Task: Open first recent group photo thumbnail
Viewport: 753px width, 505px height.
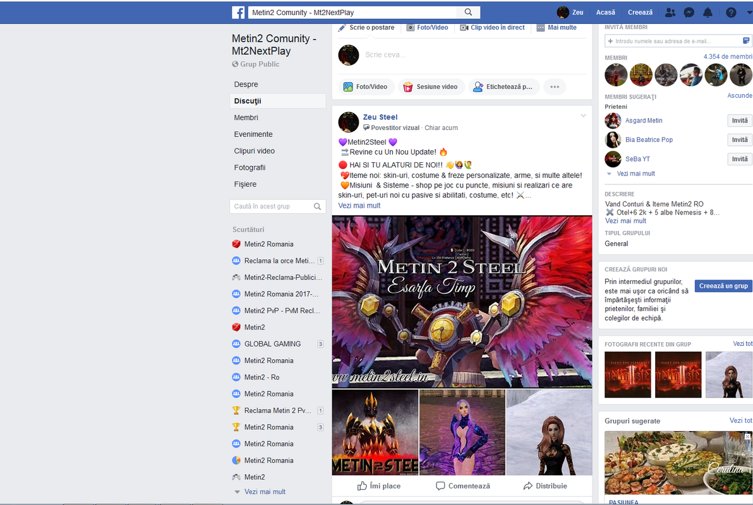Action: [x=628, y=375]
